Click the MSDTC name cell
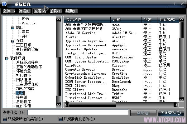The height and width of the screenshot is (124, 187). 117,98
